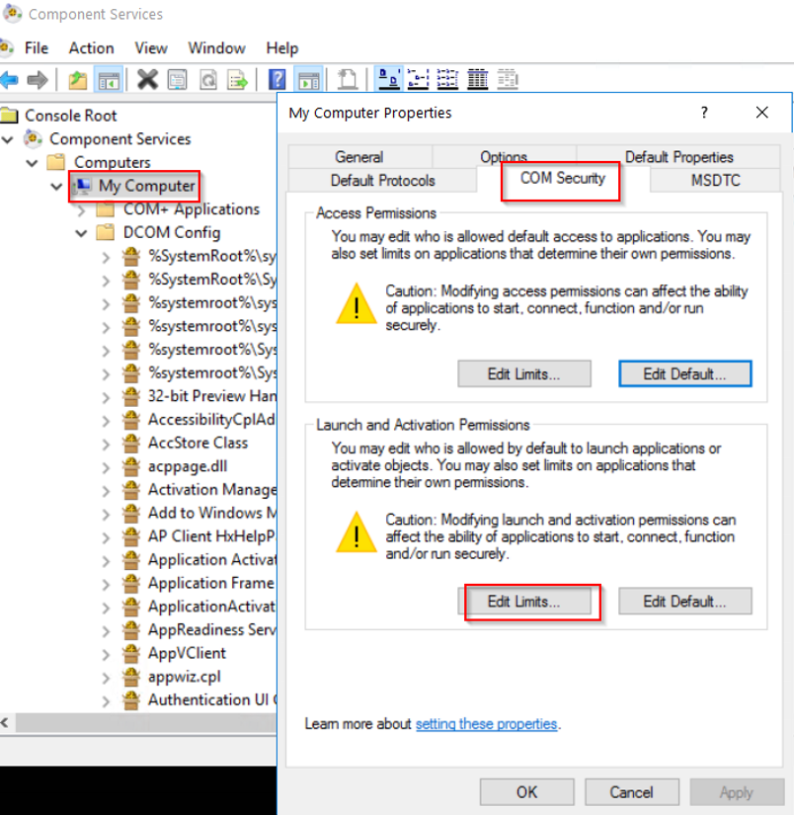This screenshot has width=794, height=815.
Task: Click the Detail view grid toolbar icon
Action: 478,79
